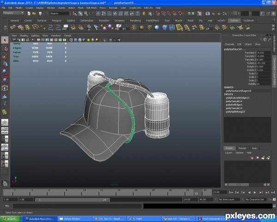Activate the Lasso selection tool
This screenshot has width=277, height=222.
(x=5, y=48)
